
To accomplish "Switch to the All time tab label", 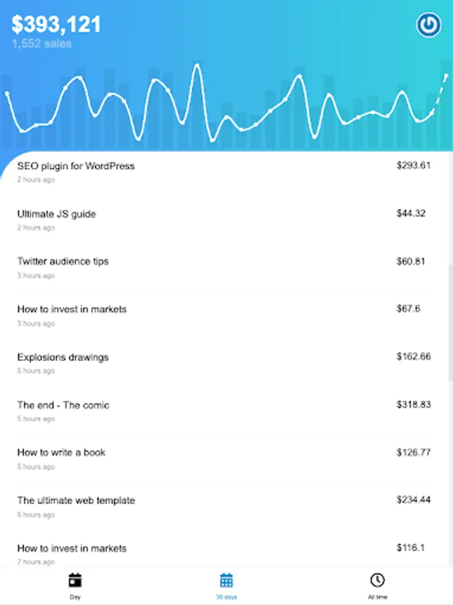I will pyautogui.click(x=377, y=597).
